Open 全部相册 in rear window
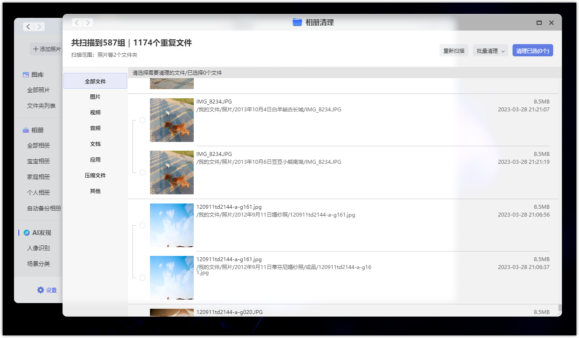Image resolution: width=579 pixels, height=338 pixels. click(38, 145)
